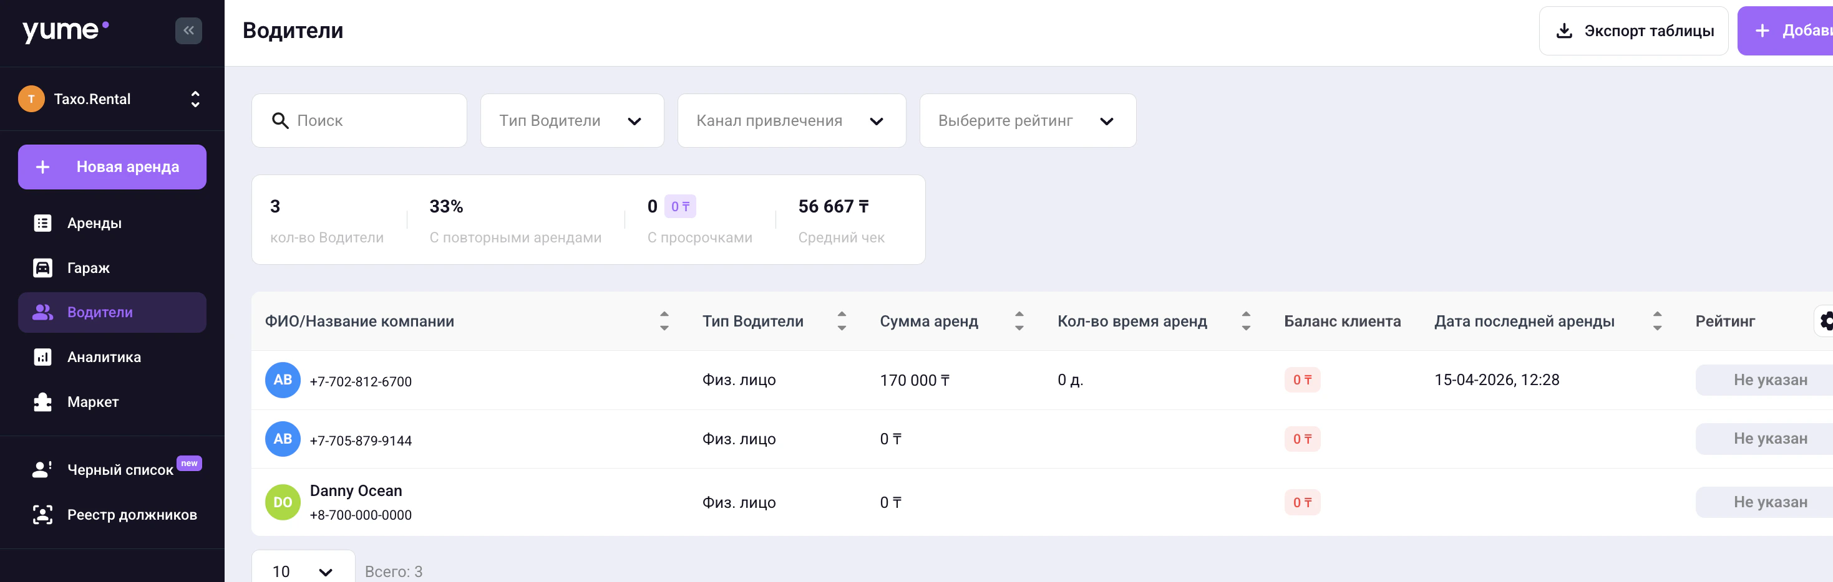Sort by Кол-во время аренд arrows
1833x582 pixels.
pos(1246,321)
